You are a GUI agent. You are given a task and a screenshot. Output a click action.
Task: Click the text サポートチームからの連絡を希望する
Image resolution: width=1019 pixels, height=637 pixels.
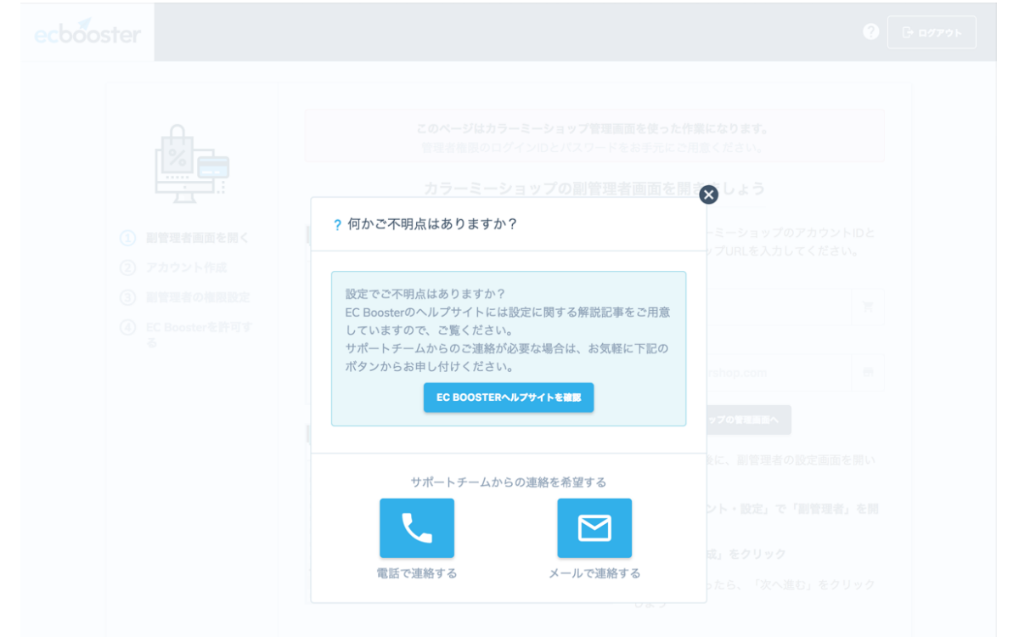coord(509,482)
